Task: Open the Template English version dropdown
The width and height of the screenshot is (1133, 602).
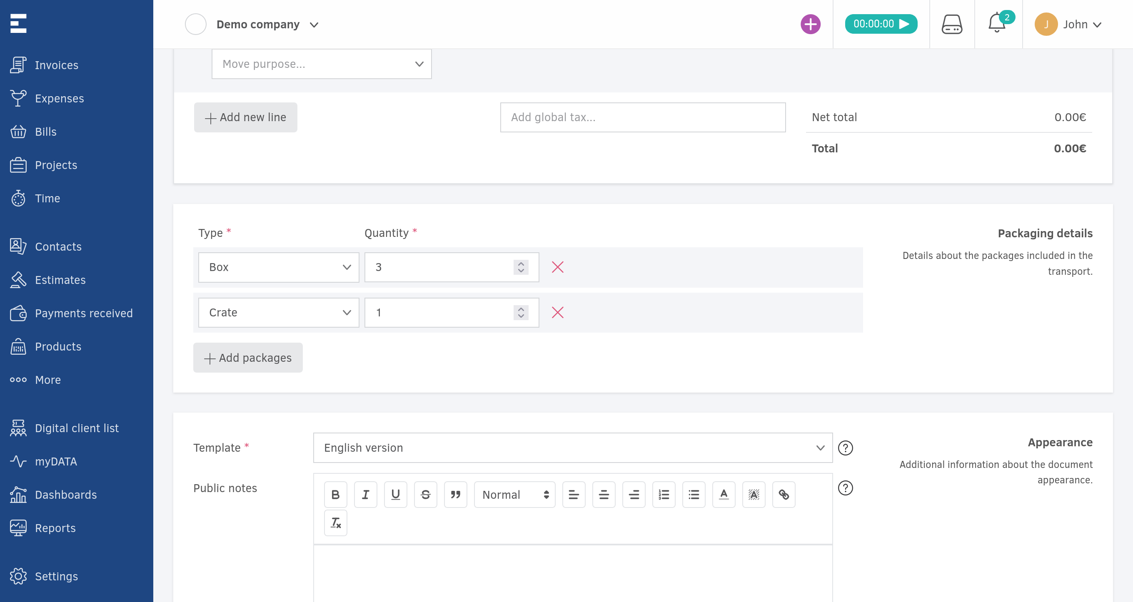Action: coord(572,447)
